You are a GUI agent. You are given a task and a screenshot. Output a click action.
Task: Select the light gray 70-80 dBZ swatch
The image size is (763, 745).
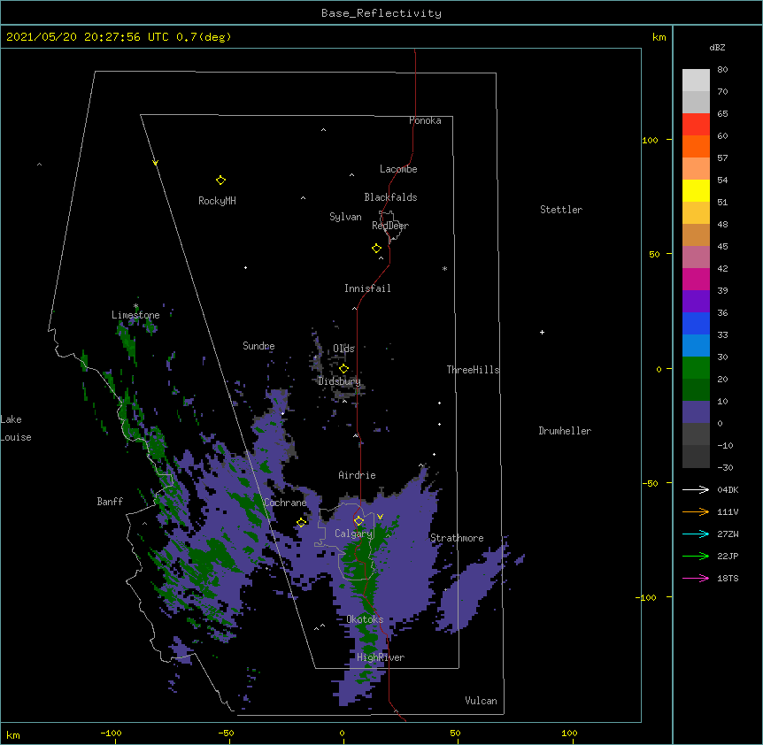(x=696, y=81)
